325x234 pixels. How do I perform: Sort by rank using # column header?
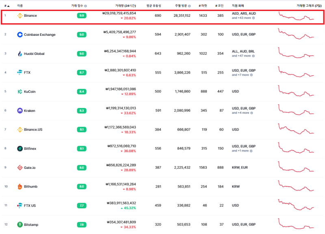(x=7, y=6)
